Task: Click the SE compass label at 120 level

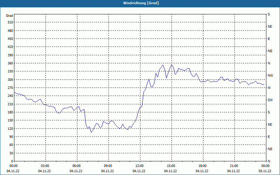Action: point(270,125)
